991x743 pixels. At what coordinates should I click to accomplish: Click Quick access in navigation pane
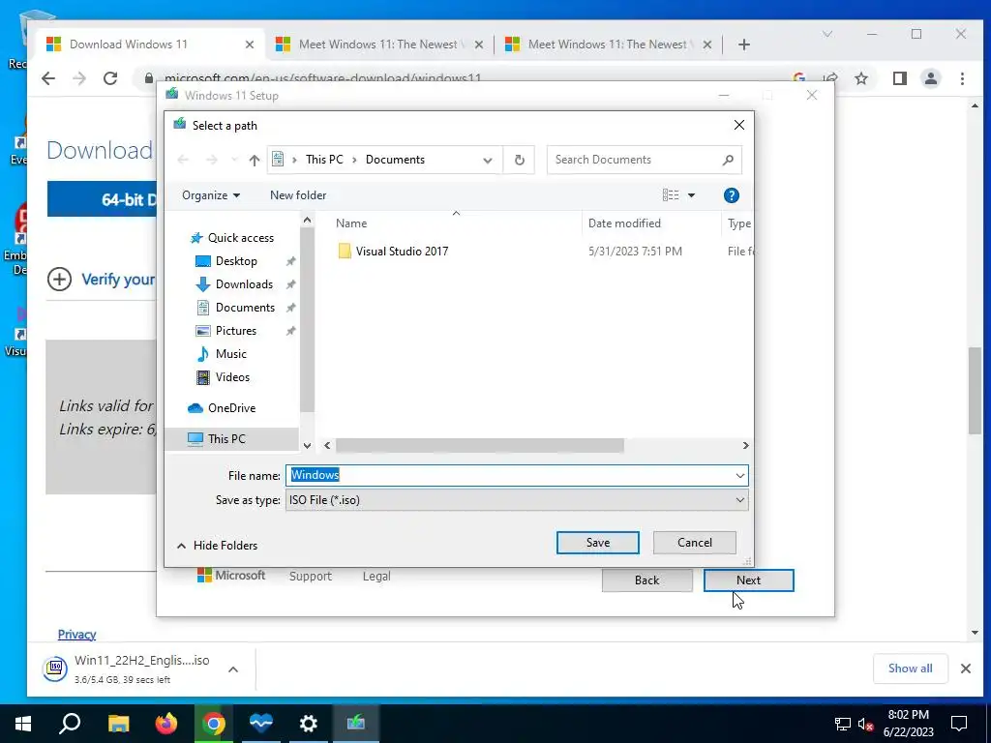[240, 238]
